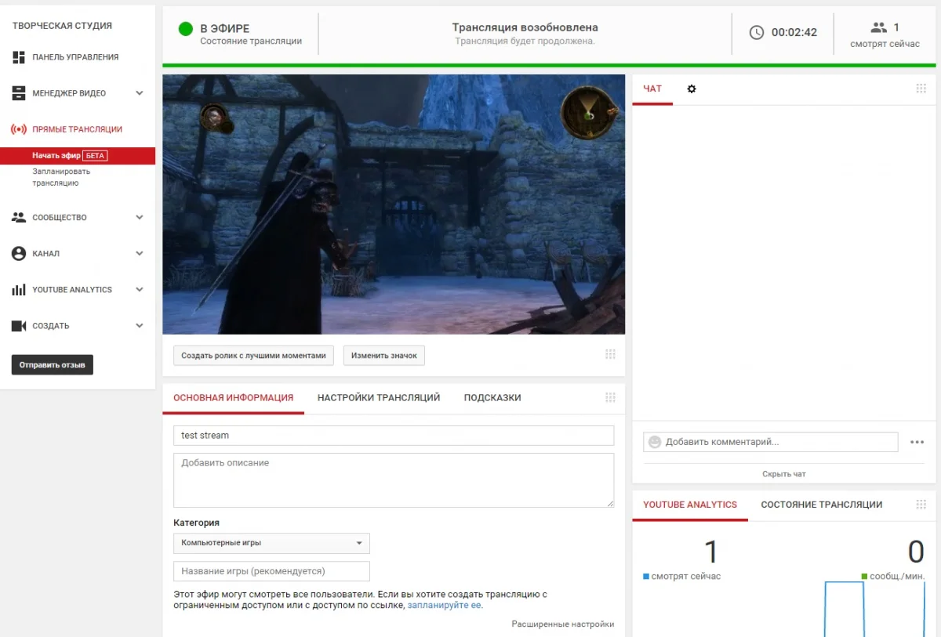Switch to Основная информация tab
The width and height of the screenshot is (941, 637).
pyautogui.click(x=234, y=398)
